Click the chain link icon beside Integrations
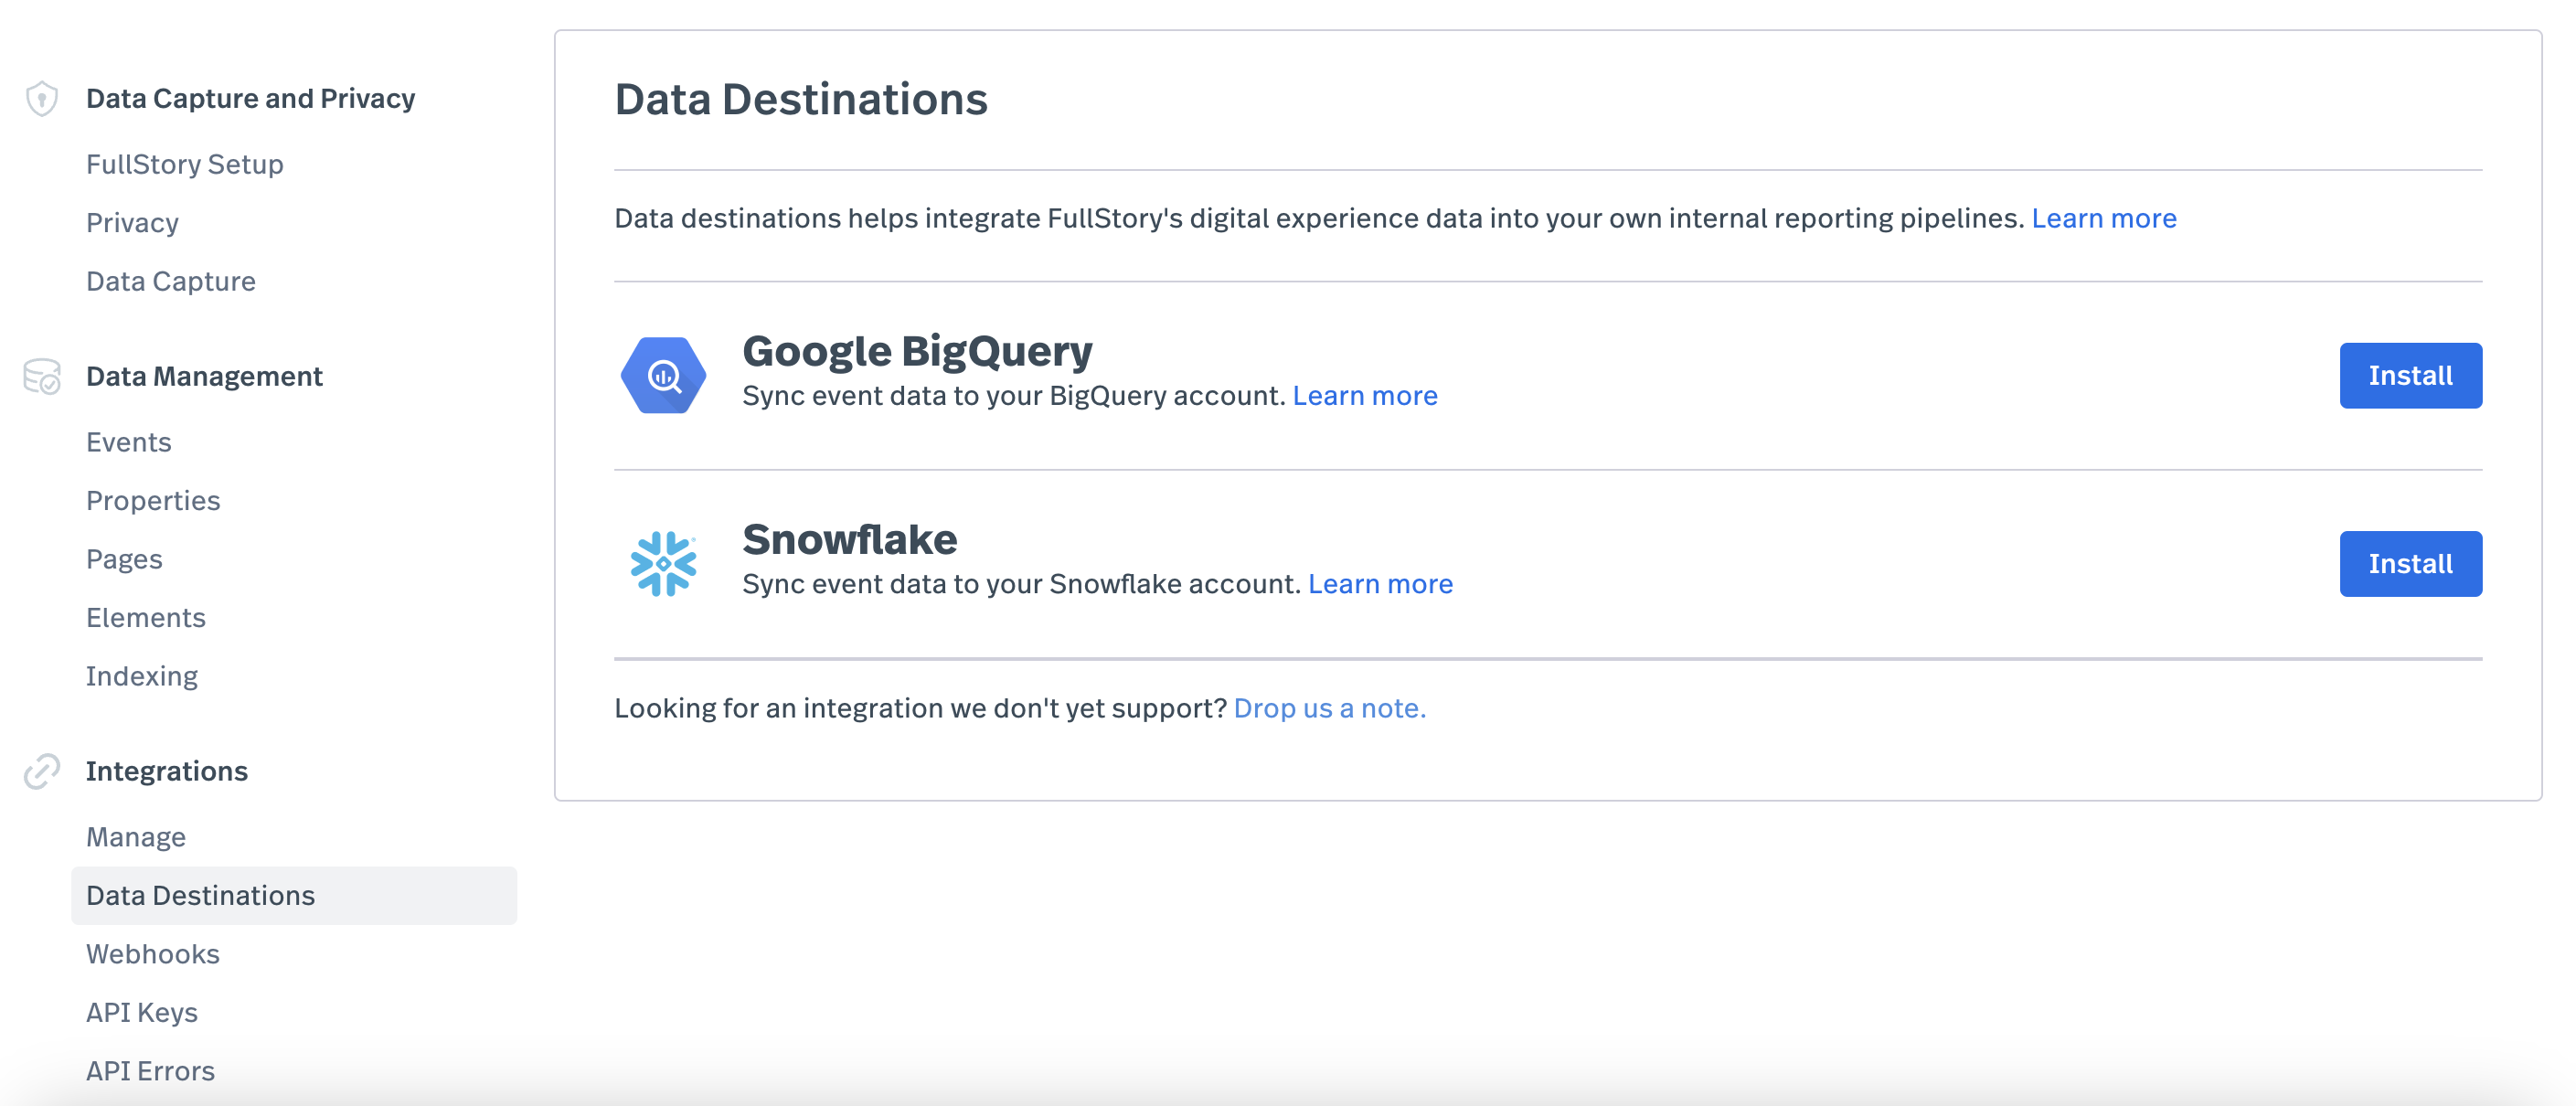Image resolution: width=2576 pixels, height=1106 pixels. [x=42, y=771]
